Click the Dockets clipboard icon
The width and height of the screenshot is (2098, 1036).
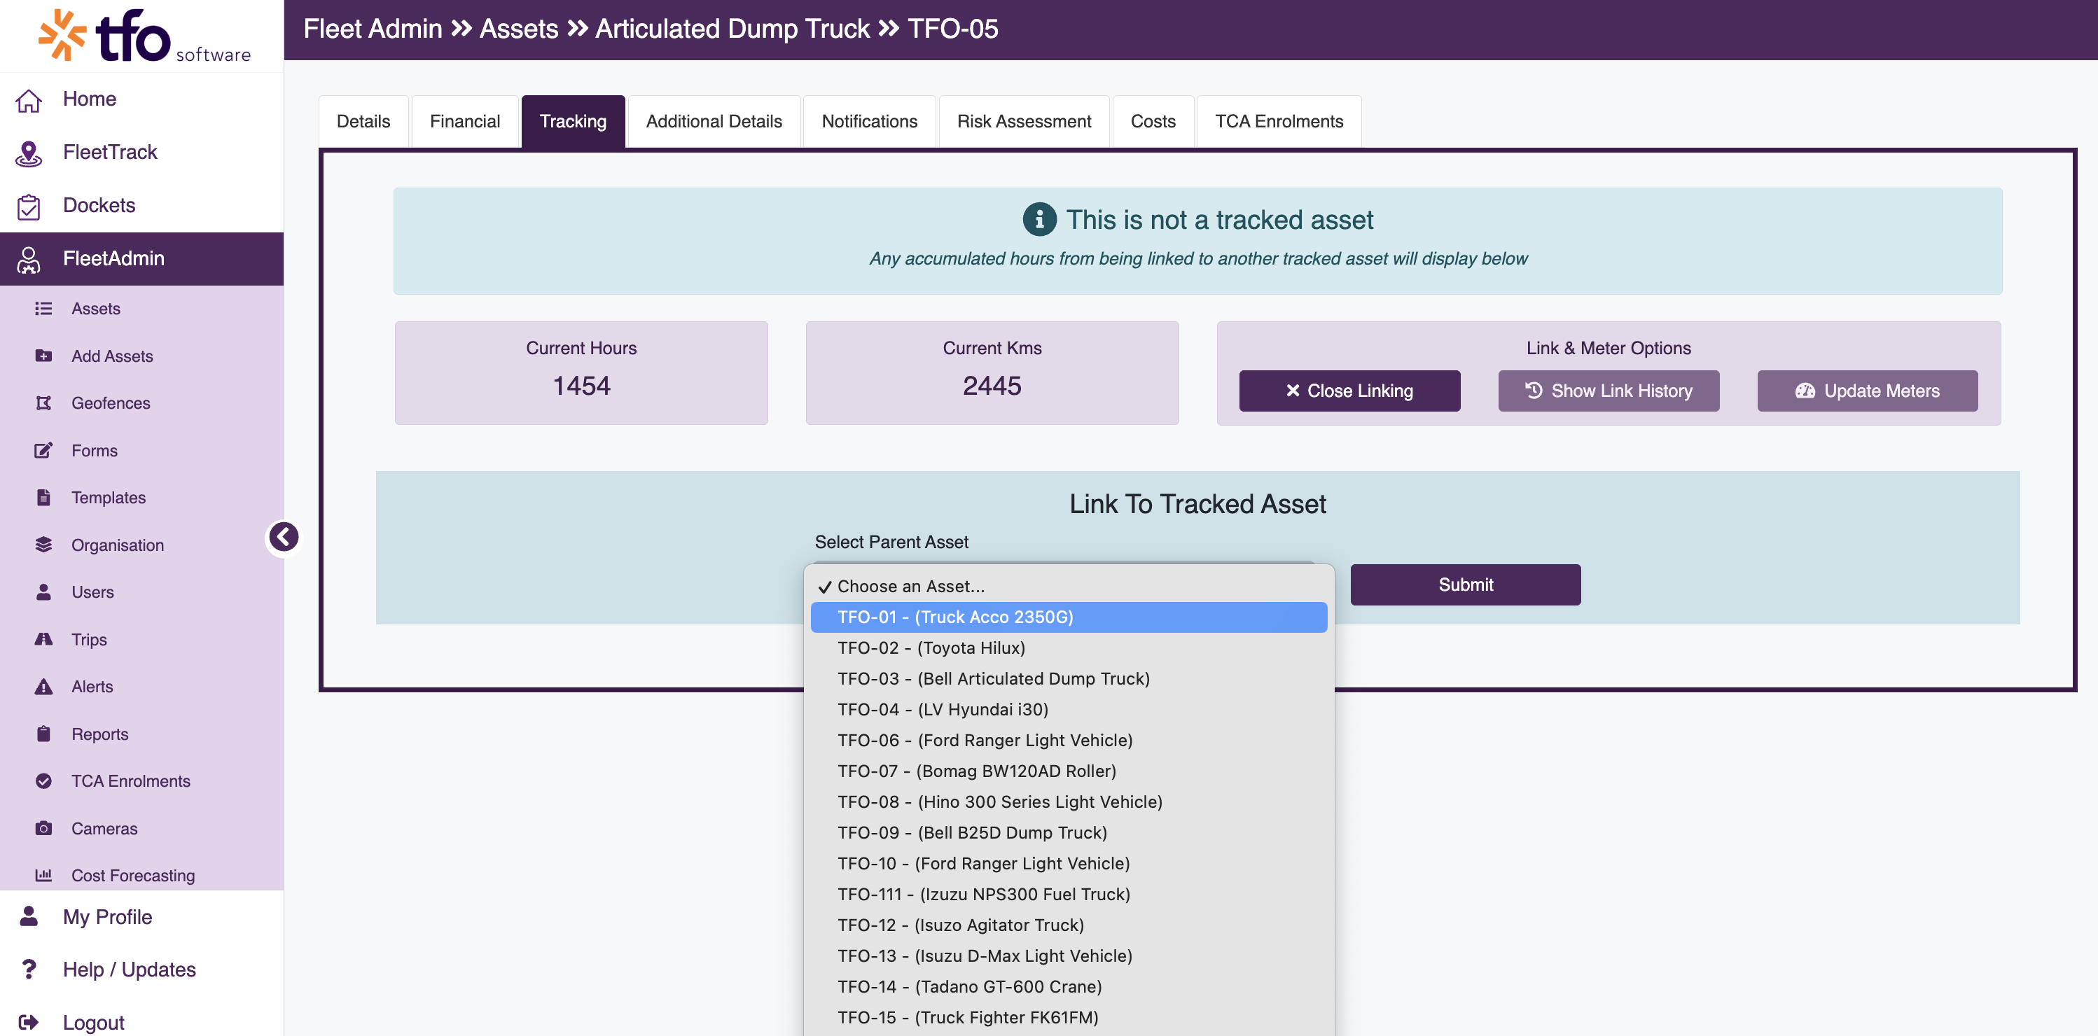coord(29,206)
